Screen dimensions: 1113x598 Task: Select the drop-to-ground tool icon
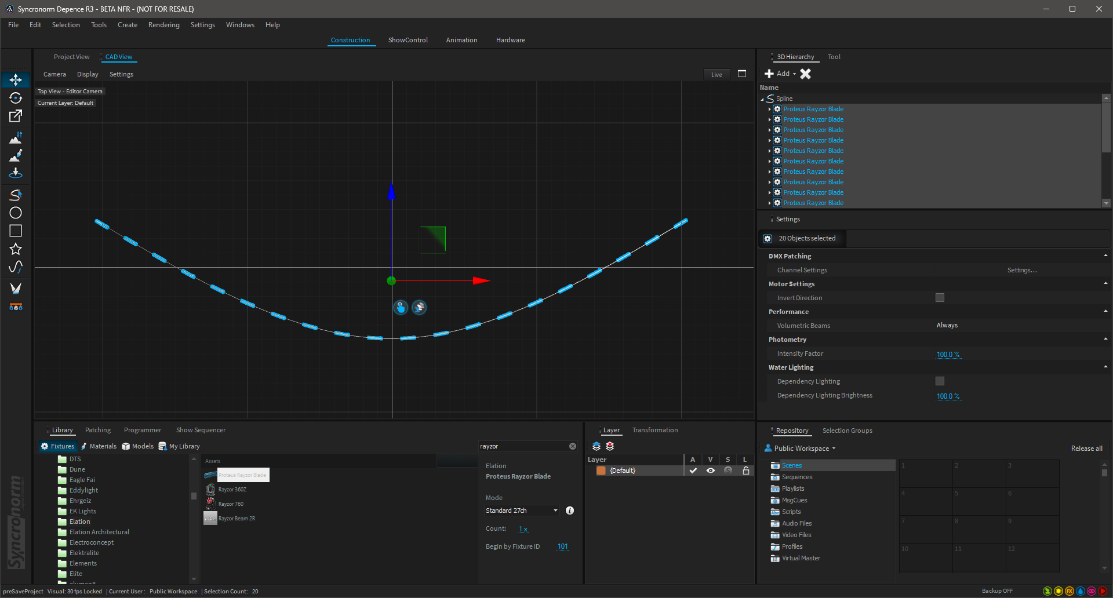(16, 173)
